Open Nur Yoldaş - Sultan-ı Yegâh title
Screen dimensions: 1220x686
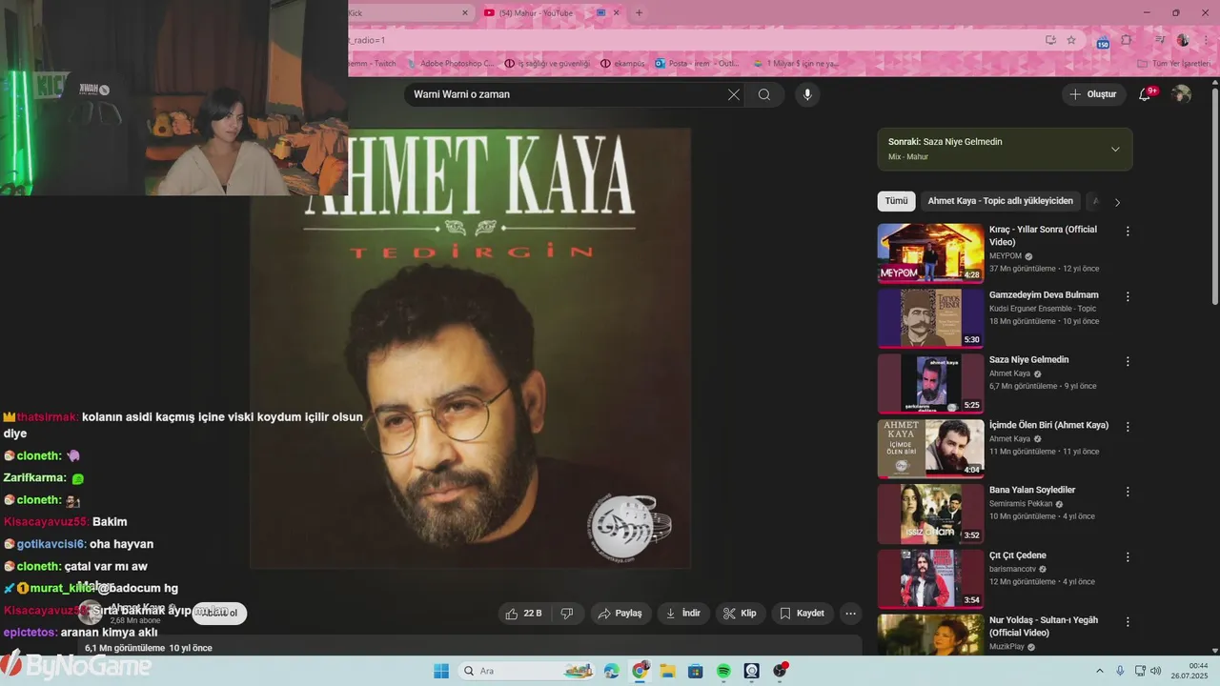point(1043,626)
